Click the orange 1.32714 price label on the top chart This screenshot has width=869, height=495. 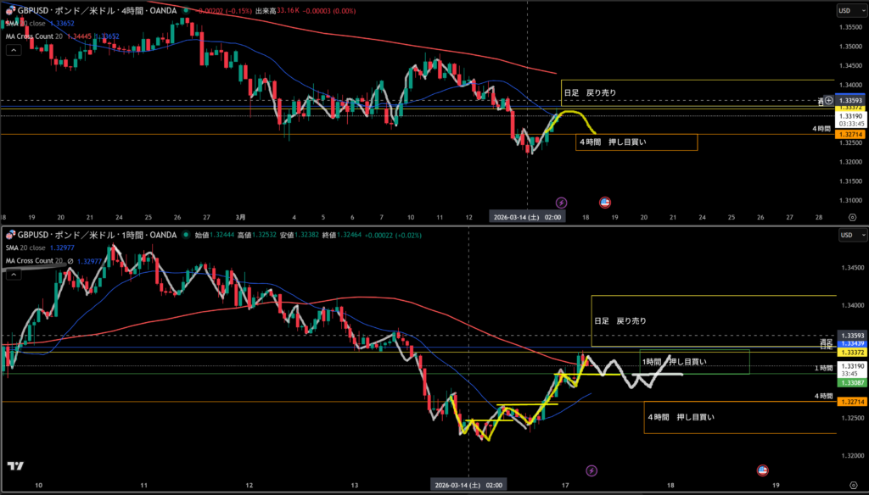(850, 134)
